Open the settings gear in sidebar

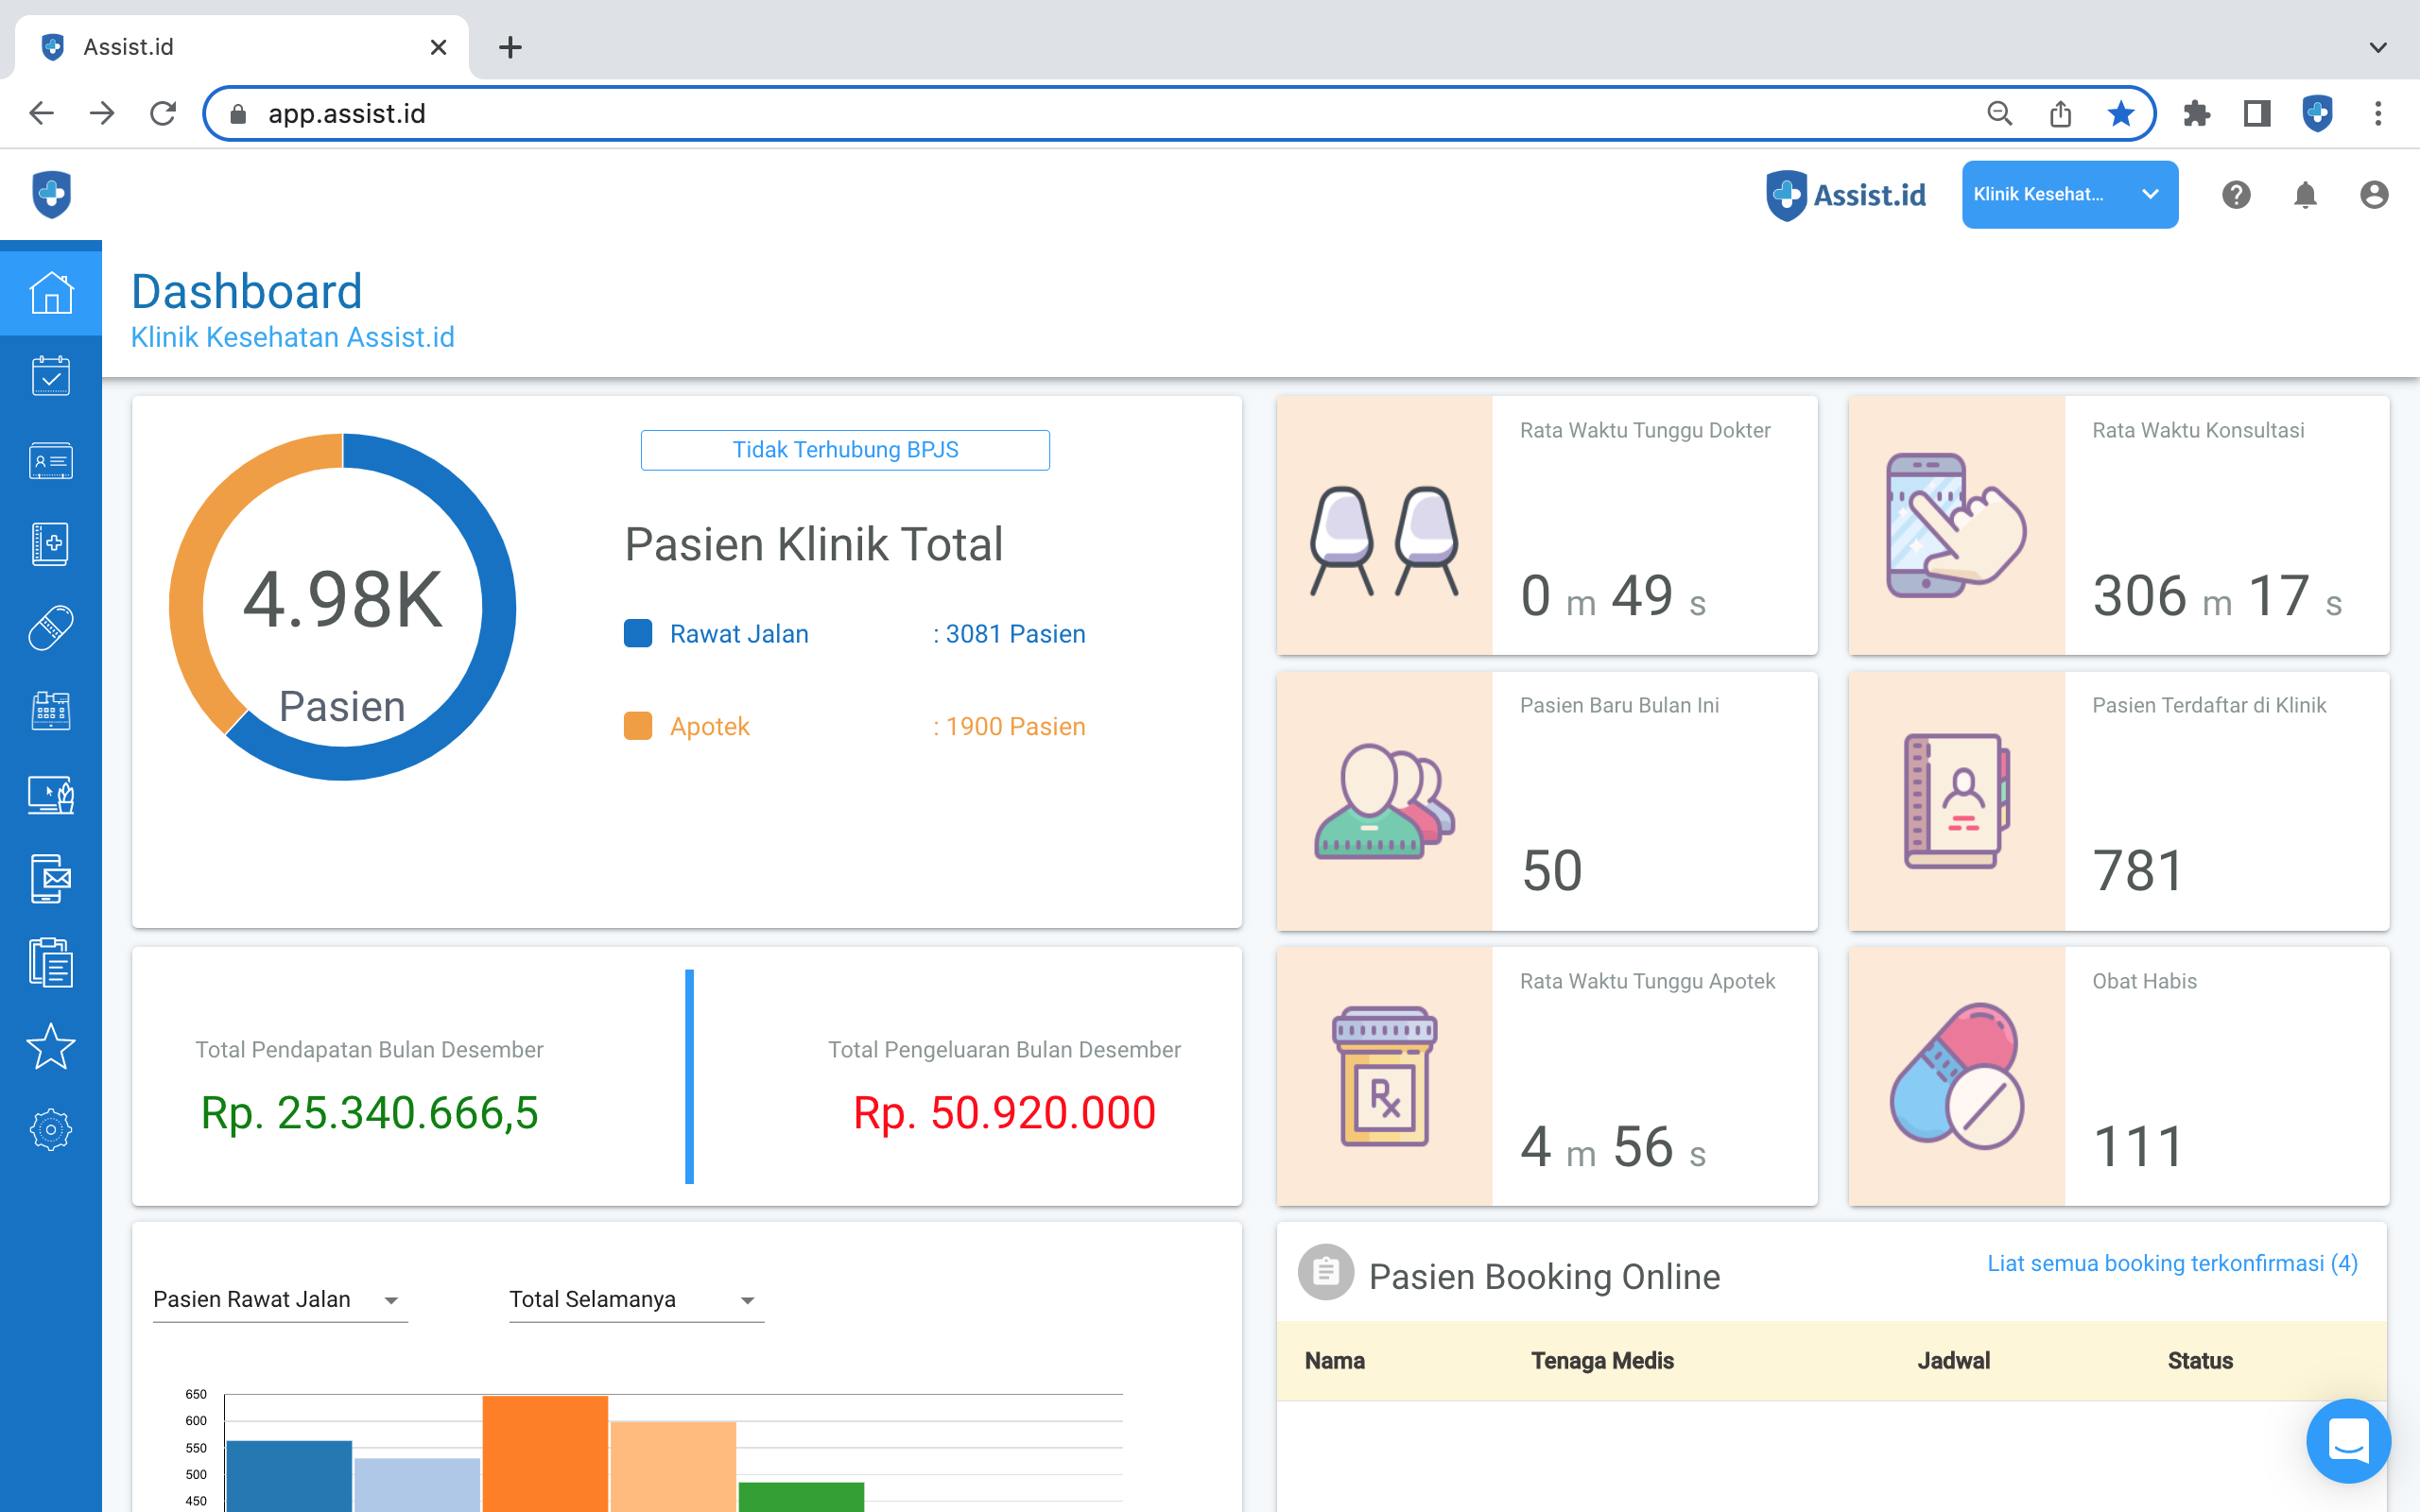pyautogui.click(x=51, y=1130)
